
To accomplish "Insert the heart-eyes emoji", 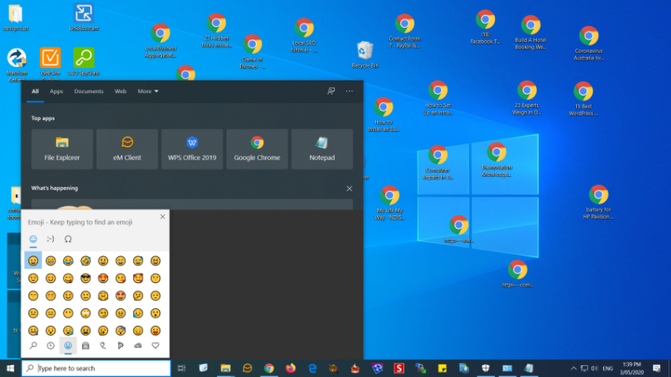I will (x=103, y=278).
